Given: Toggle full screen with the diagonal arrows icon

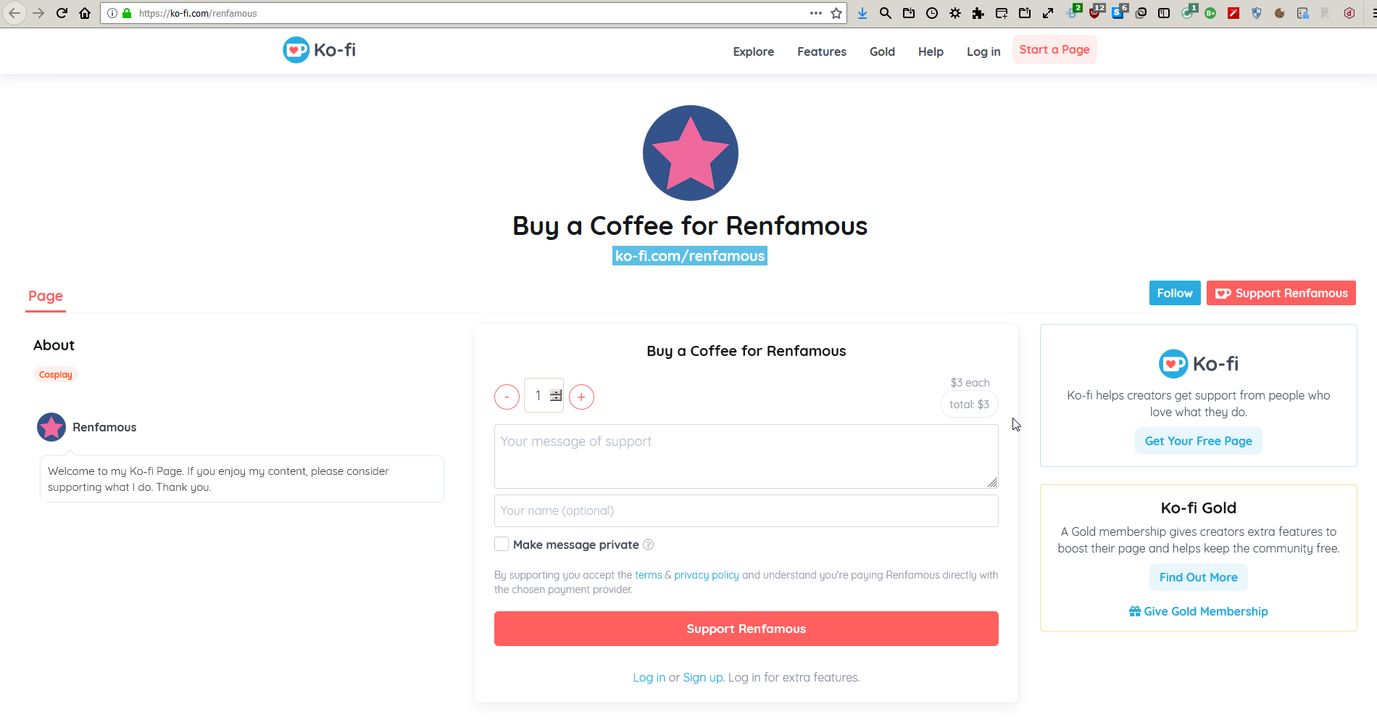Looking at the screenshot, I should click(x=1048, y=13).
